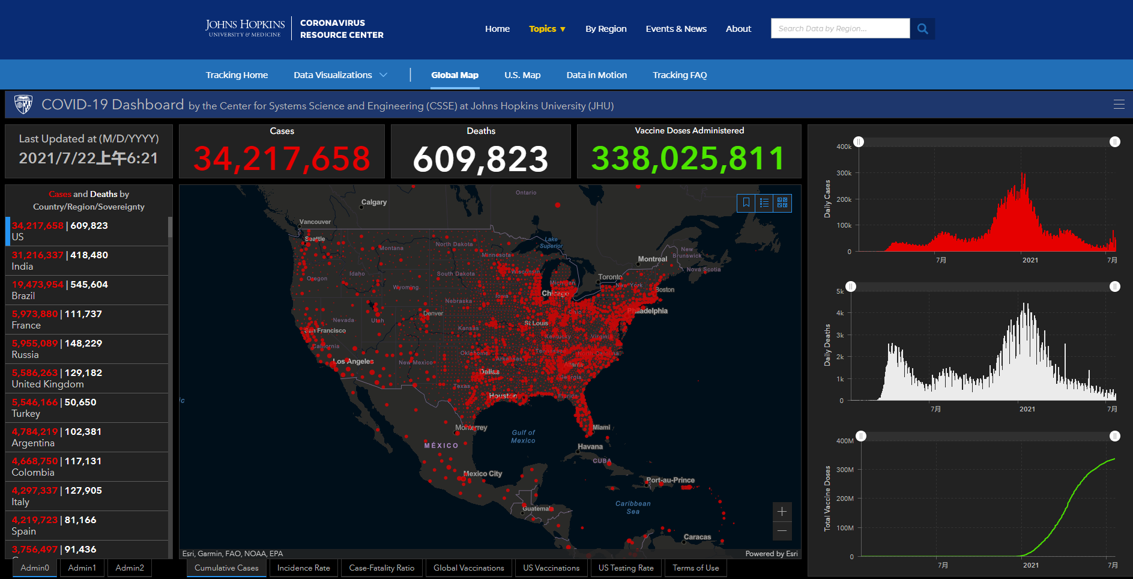Expand the Topics dropdown menu
This screenshot has height=579, width=1133.
click(x=547, y=29)
